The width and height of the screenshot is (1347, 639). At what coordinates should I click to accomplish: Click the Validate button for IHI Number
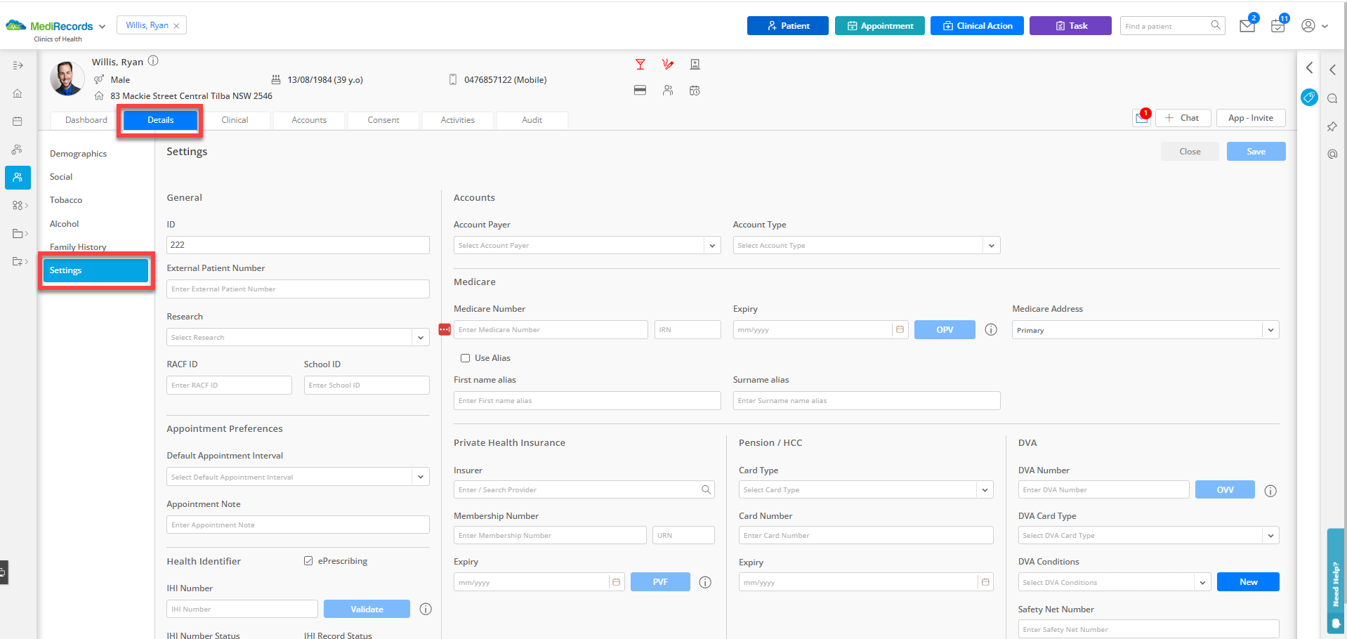(367, 608)
